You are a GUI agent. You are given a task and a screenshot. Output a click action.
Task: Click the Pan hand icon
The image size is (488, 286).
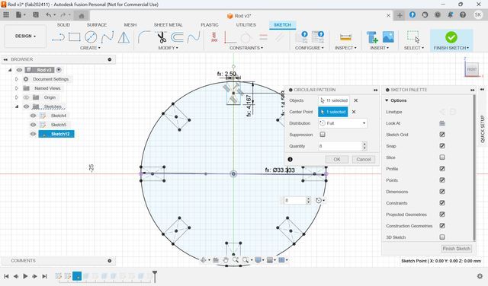226,260
